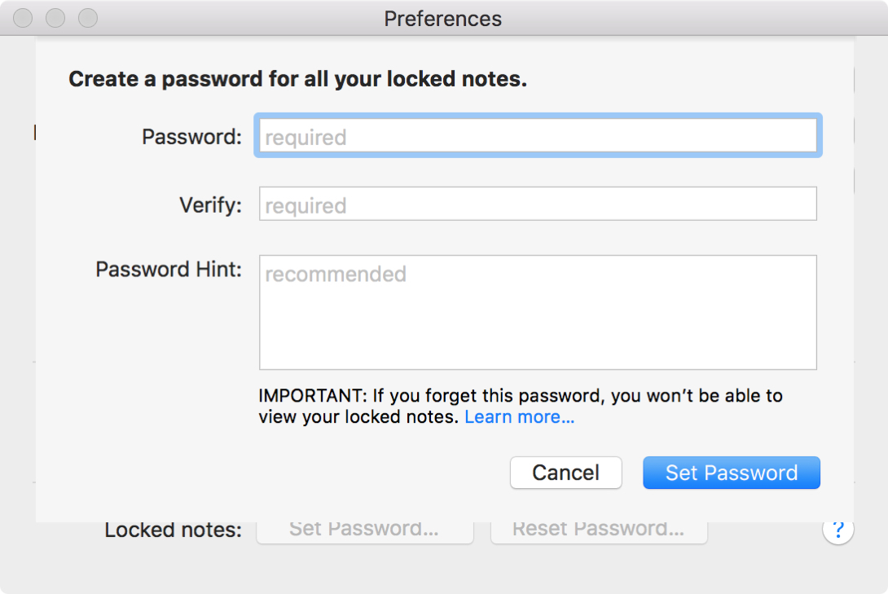Screen dimensions: 888x594
Task: Click the dialog heading about locked notes password
Action: (298, 78)
